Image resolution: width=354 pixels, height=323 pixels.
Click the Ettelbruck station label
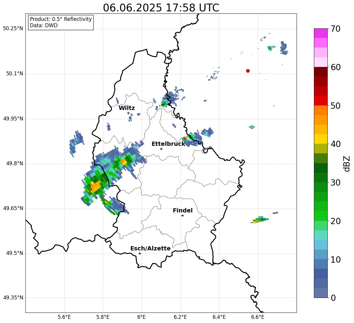(x=168, y=144)
